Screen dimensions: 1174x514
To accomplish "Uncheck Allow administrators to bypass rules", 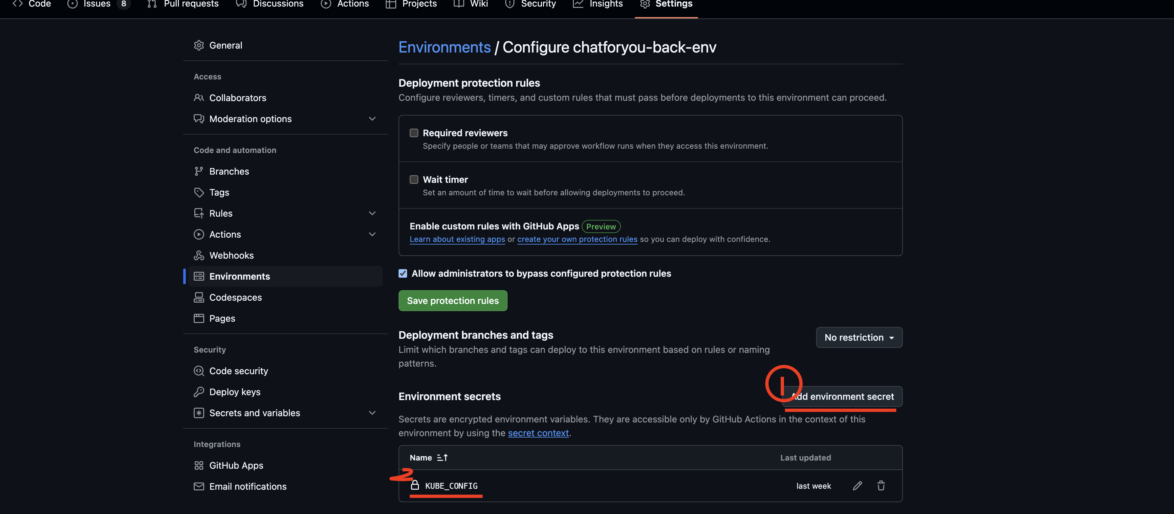I will (x=403, y=273).
